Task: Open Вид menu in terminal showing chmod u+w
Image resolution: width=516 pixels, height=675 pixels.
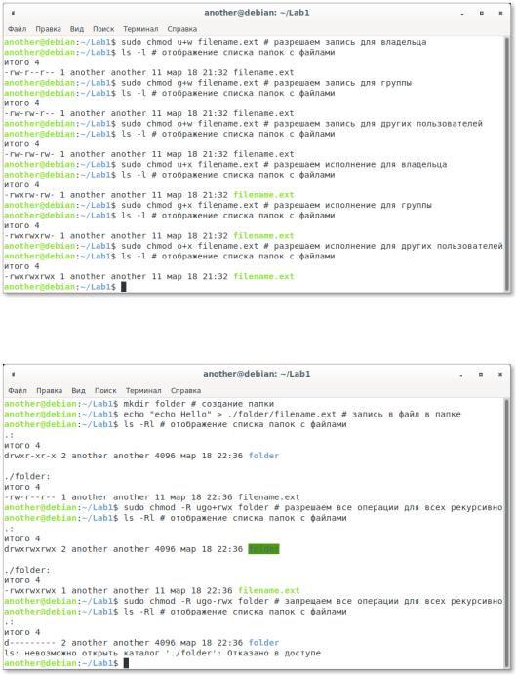Action: tap(77, 29)
